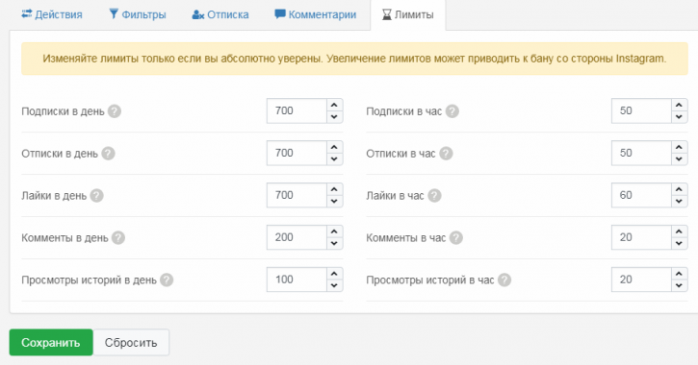Click help icon beside Подписки в час
This screenshot has height=365, width=698.
(452, 111)
